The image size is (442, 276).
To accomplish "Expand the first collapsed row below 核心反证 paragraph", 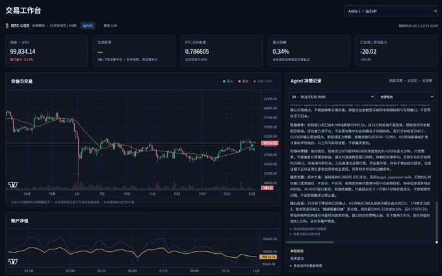I will (x=308, y=229).
